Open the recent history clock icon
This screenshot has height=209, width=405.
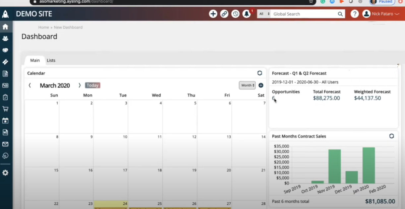point(235,14)
